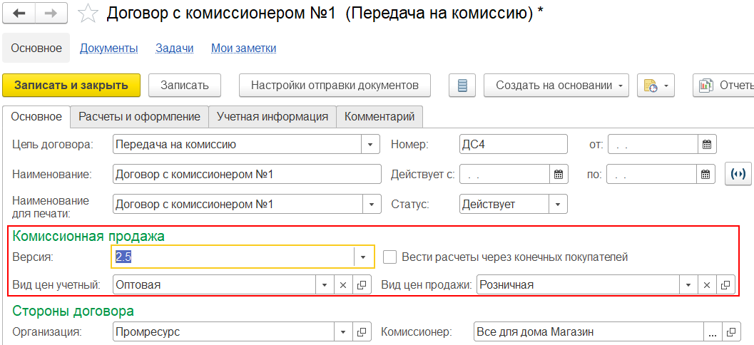This screenshot has width=754, height=345.
Task: Open the 'Учетная информация' tab
Action: [272, 116]
